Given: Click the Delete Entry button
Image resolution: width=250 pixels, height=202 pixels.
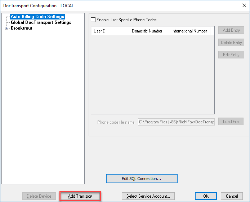Looking at the screenshot, I should (x=231, y=43).
